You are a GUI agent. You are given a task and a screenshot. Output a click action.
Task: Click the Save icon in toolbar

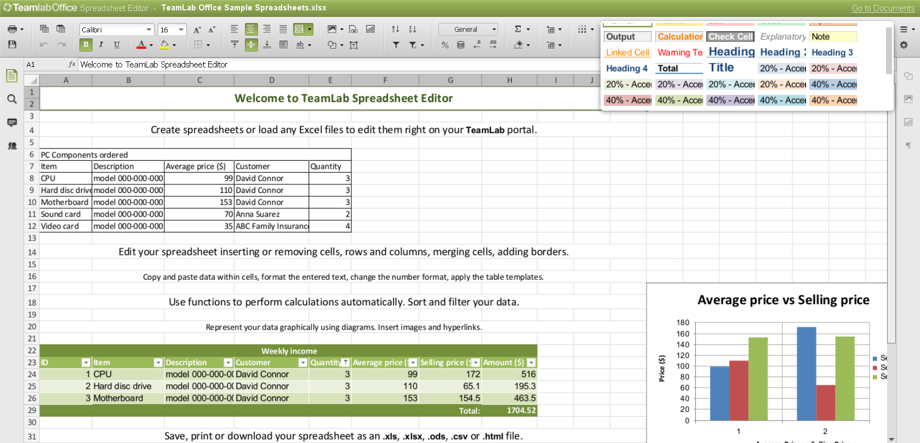coord(12,44)
